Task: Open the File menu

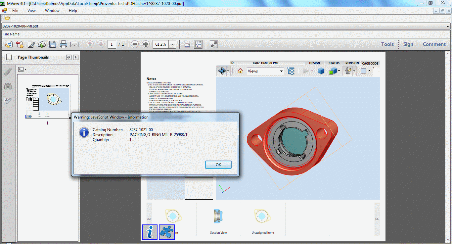Action: pyautogui.click(x=15, y=11)
